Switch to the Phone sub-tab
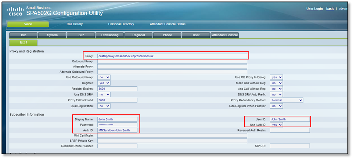 pyautogui.click(x=167, y=35)
